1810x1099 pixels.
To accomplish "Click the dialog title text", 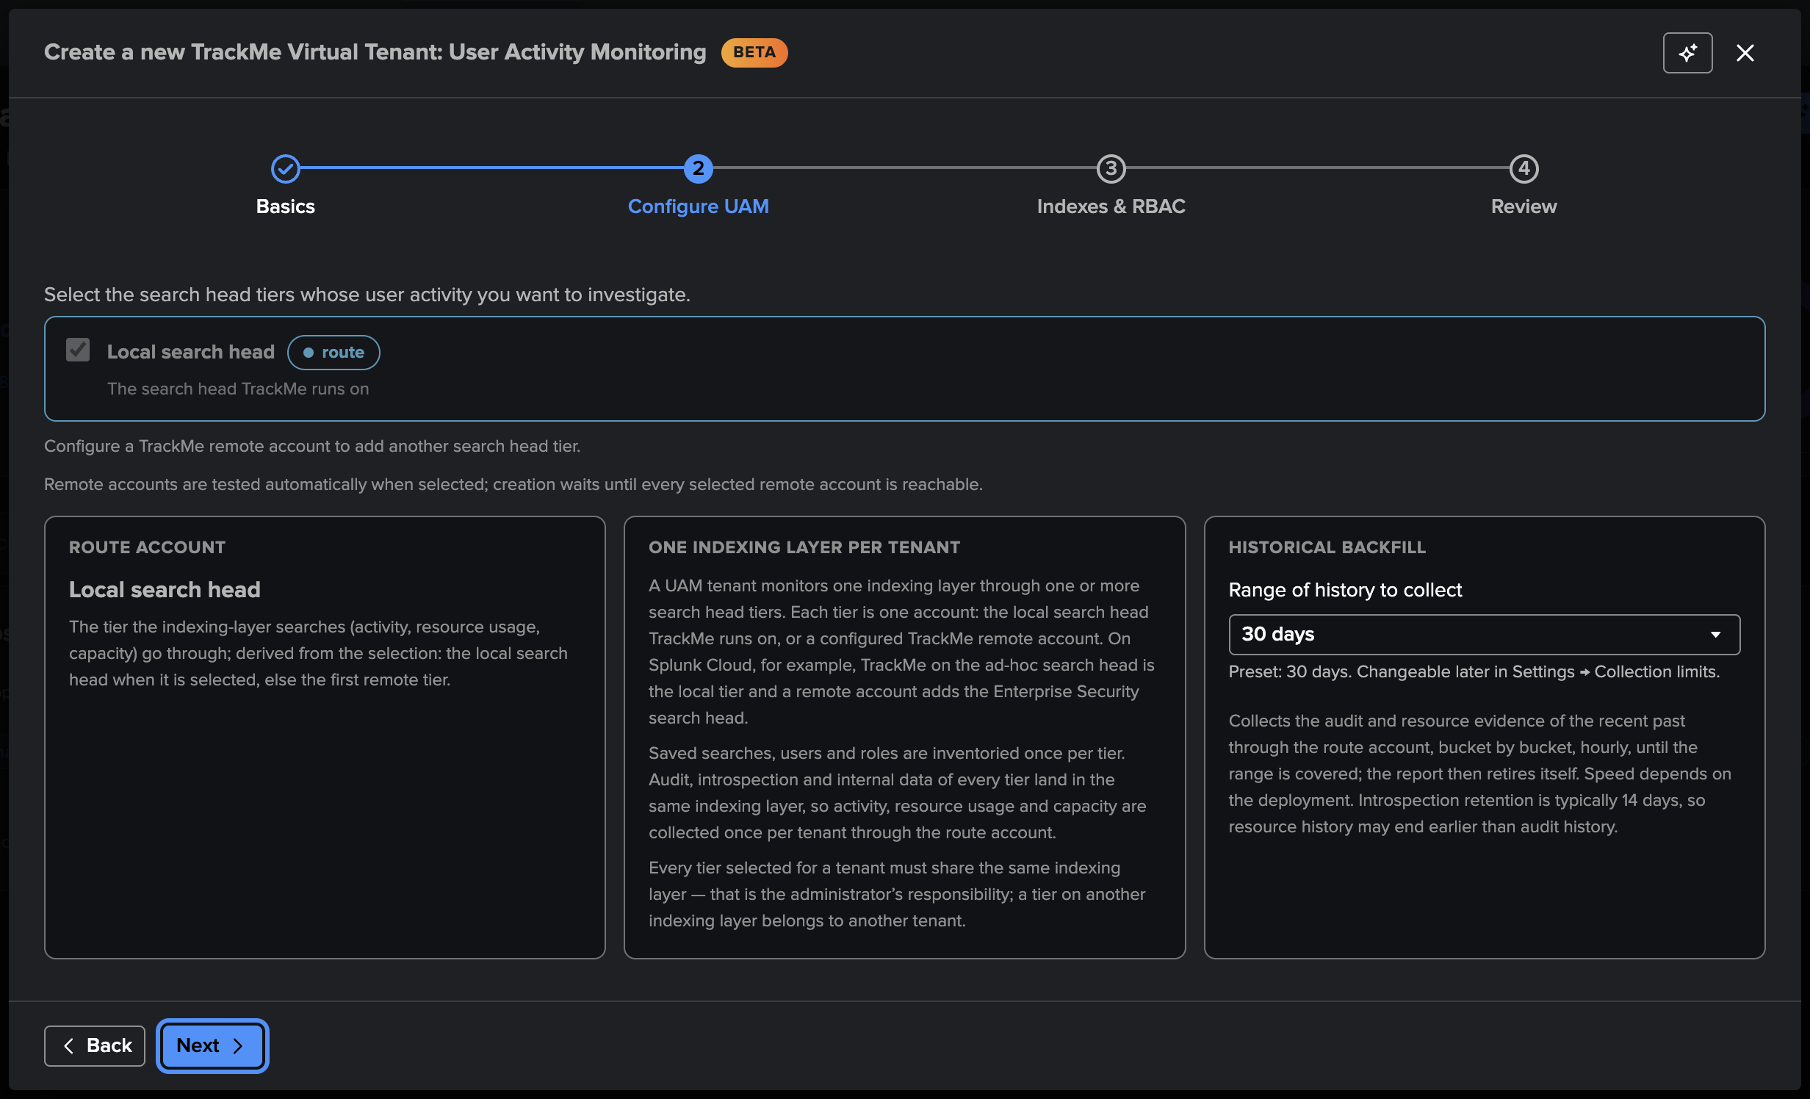I will [375, 52].
